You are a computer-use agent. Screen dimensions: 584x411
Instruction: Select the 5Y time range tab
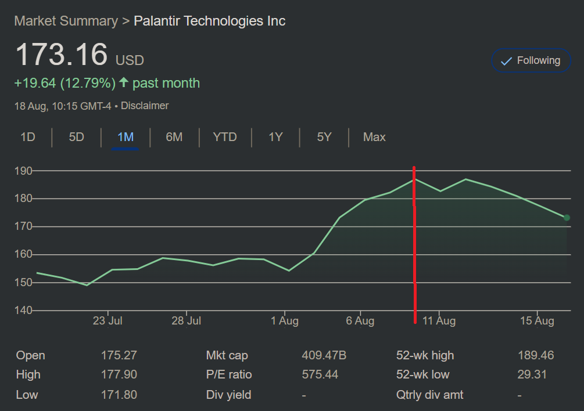pyautogui.click(x=324, y=138)
